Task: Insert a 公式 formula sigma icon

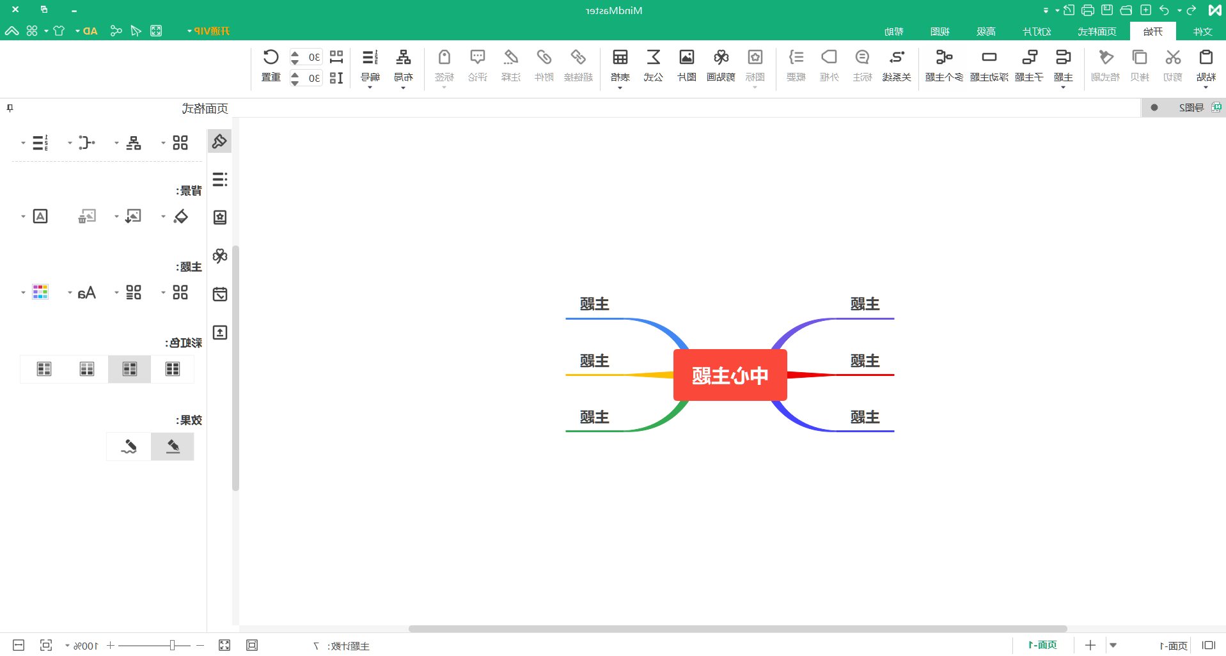Action: pos(653,58)
